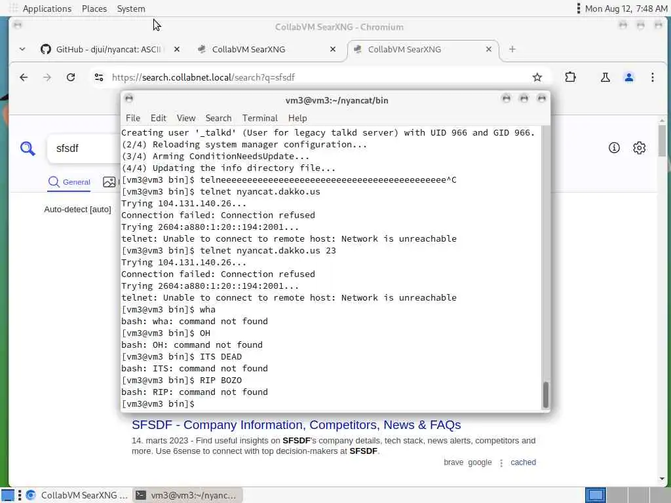The image size is (671, 503).
Task: Bookmark this page with the star
Action: click(537, 77)
